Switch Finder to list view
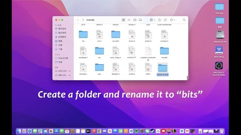Screen dimensions: 241x135 (129, 20)
